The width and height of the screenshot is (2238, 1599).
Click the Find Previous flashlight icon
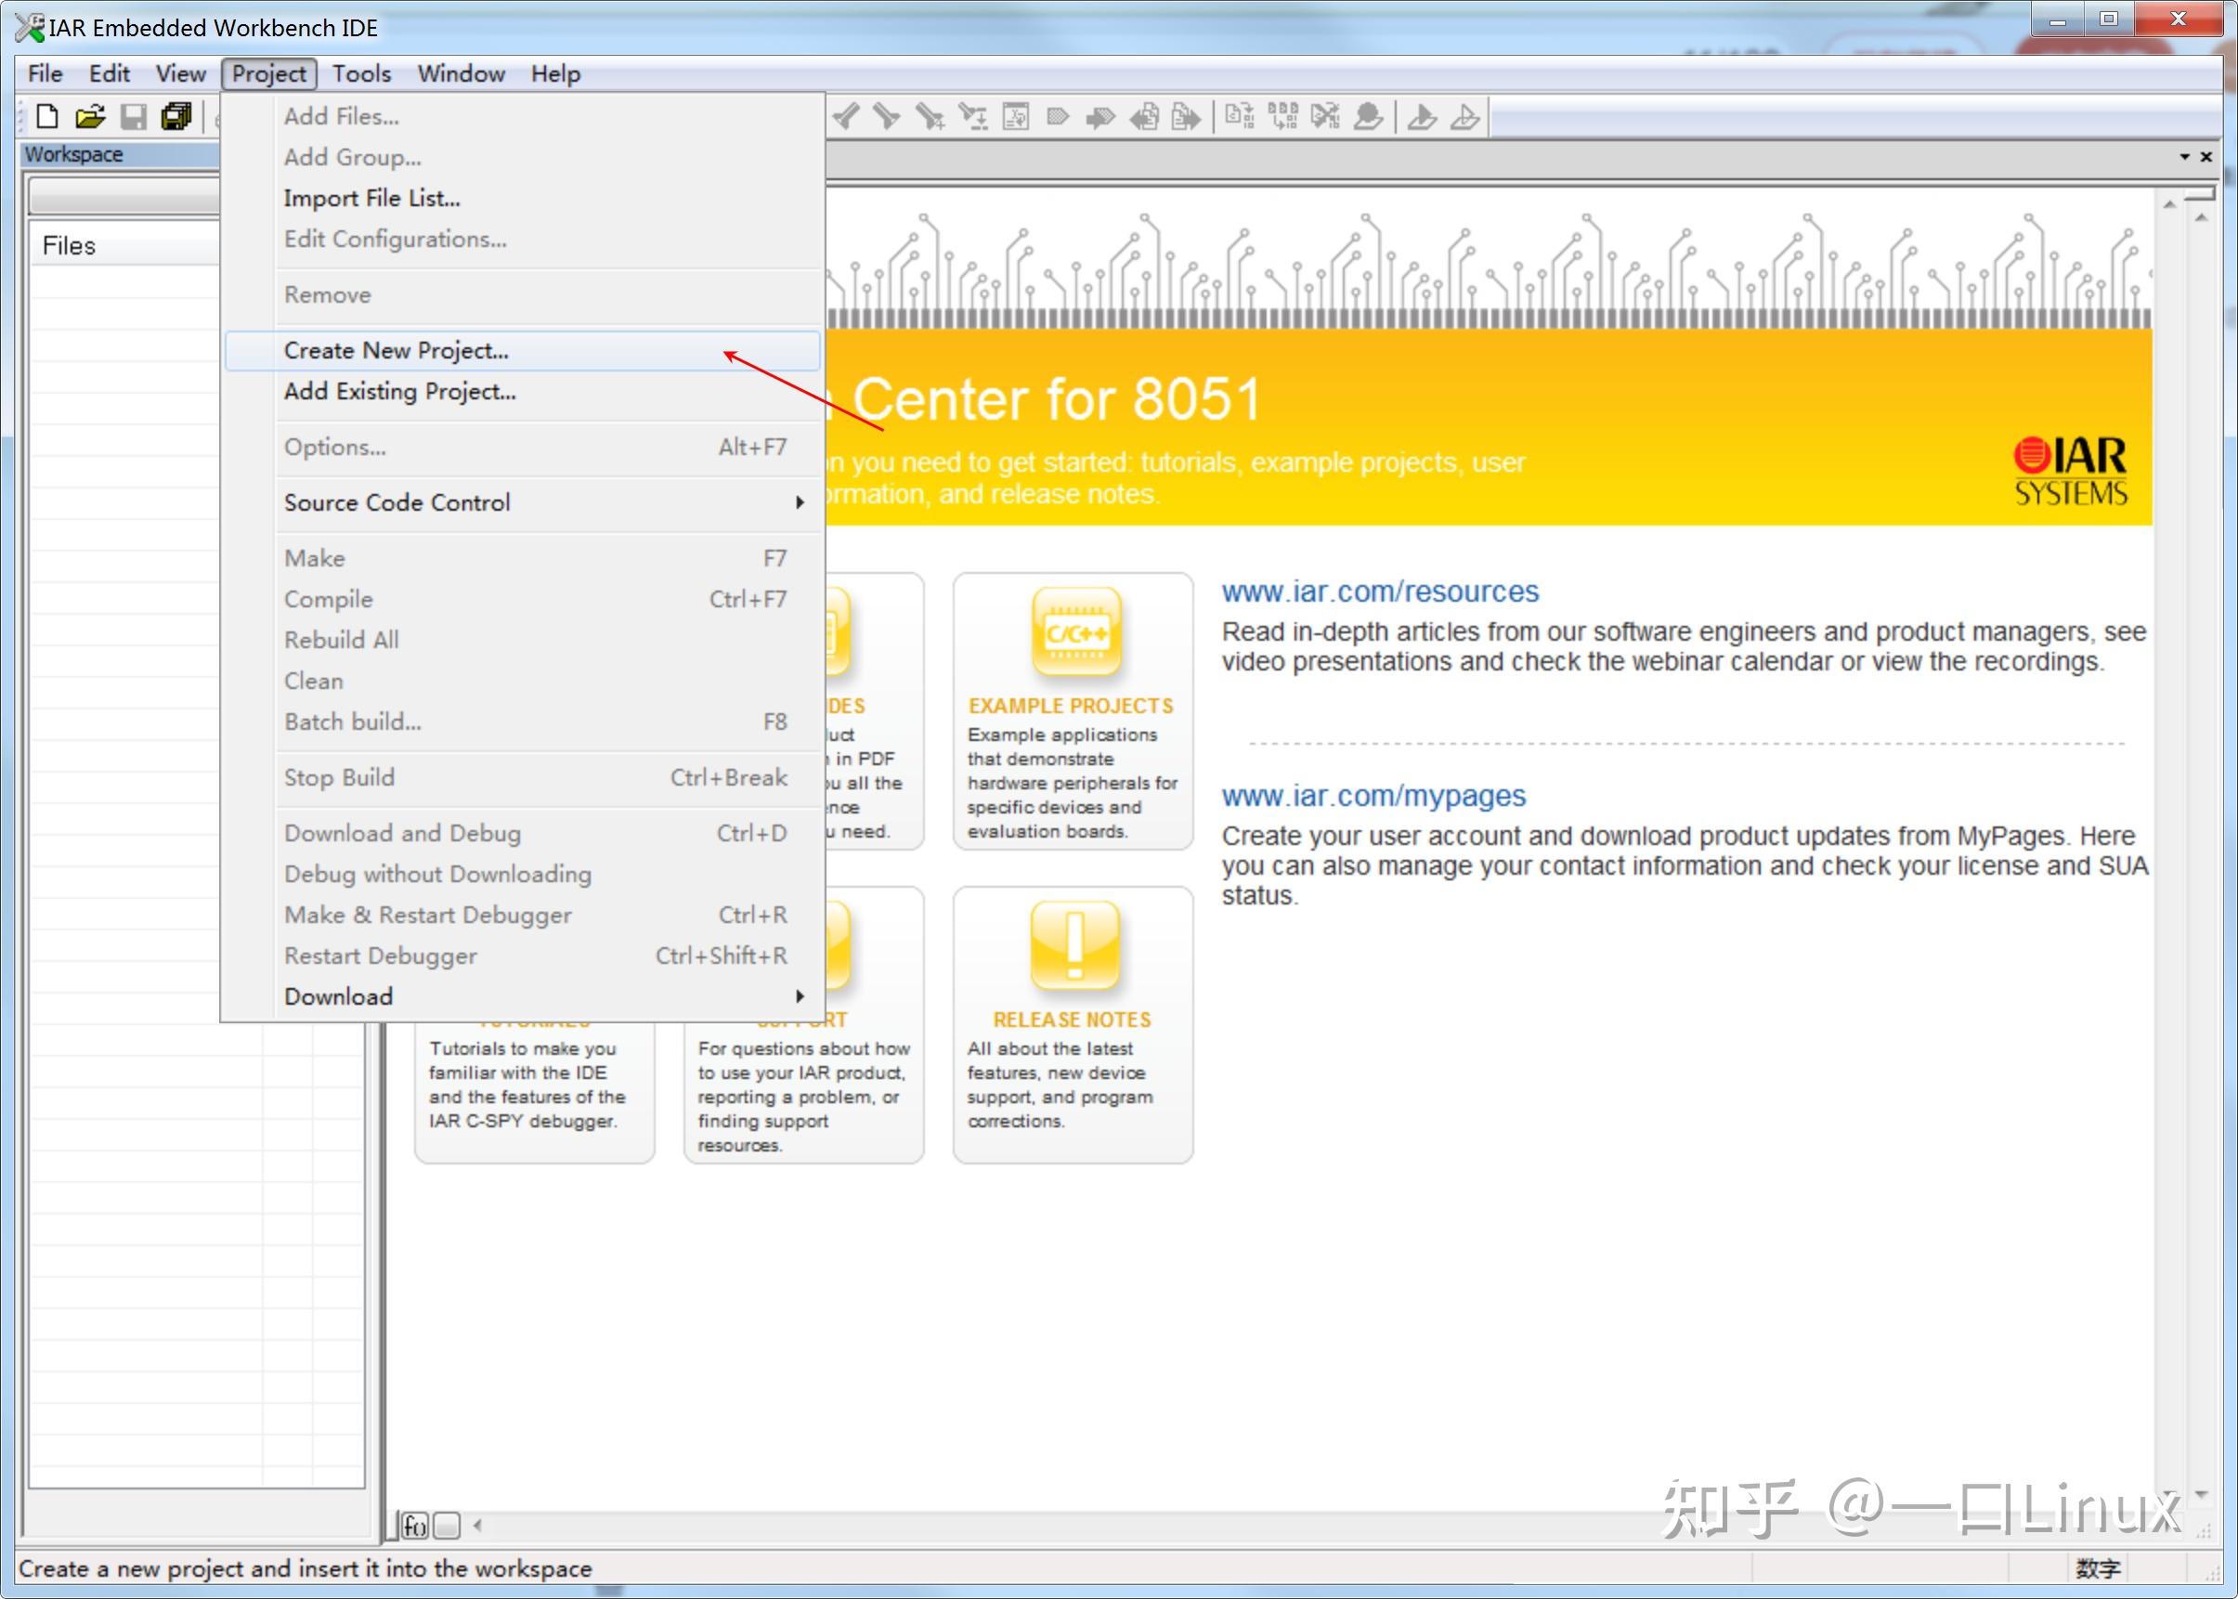point(846,117)
